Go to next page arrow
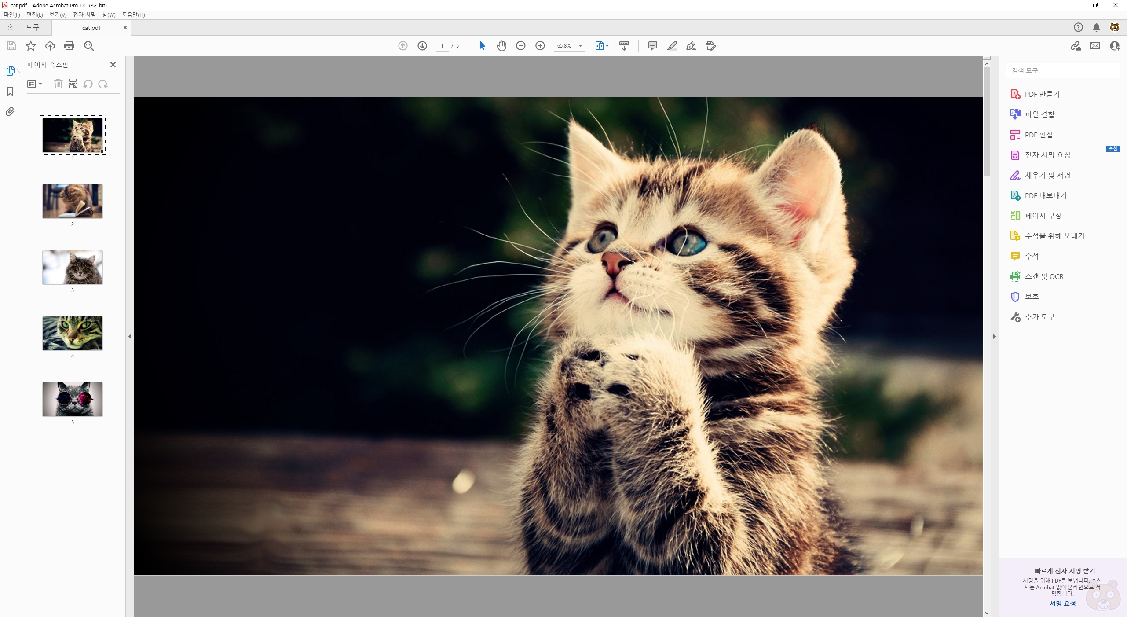The image size is (1127, 617). click(422, 46)
